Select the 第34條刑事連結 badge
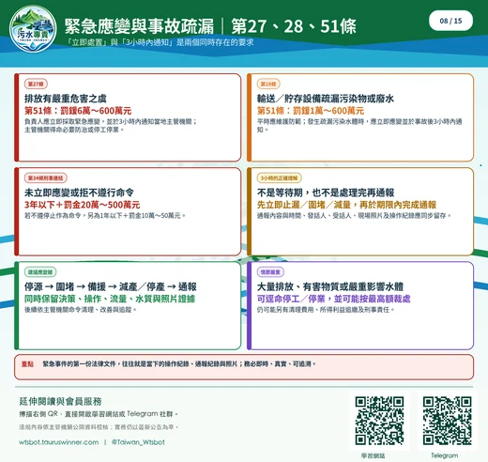The height and width of the screenshot is (462, 488). (x=46, y=177)
